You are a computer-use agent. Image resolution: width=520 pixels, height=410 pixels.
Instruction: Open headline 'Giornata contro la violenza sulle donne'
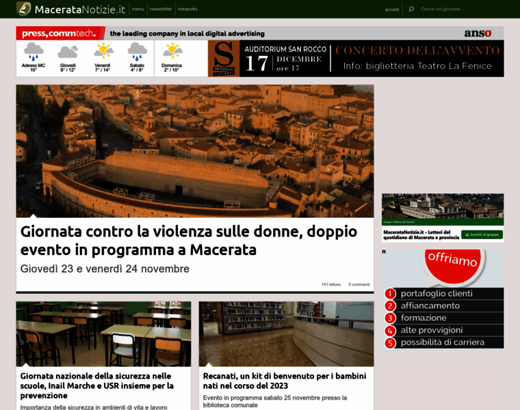pyautogui.click(x=188, y=241)
